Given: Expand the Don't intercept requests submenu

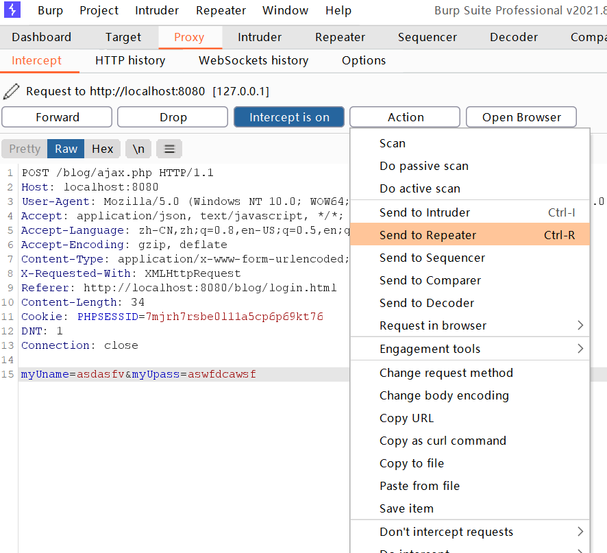Looking at the screenshot, I should point(470,532).
